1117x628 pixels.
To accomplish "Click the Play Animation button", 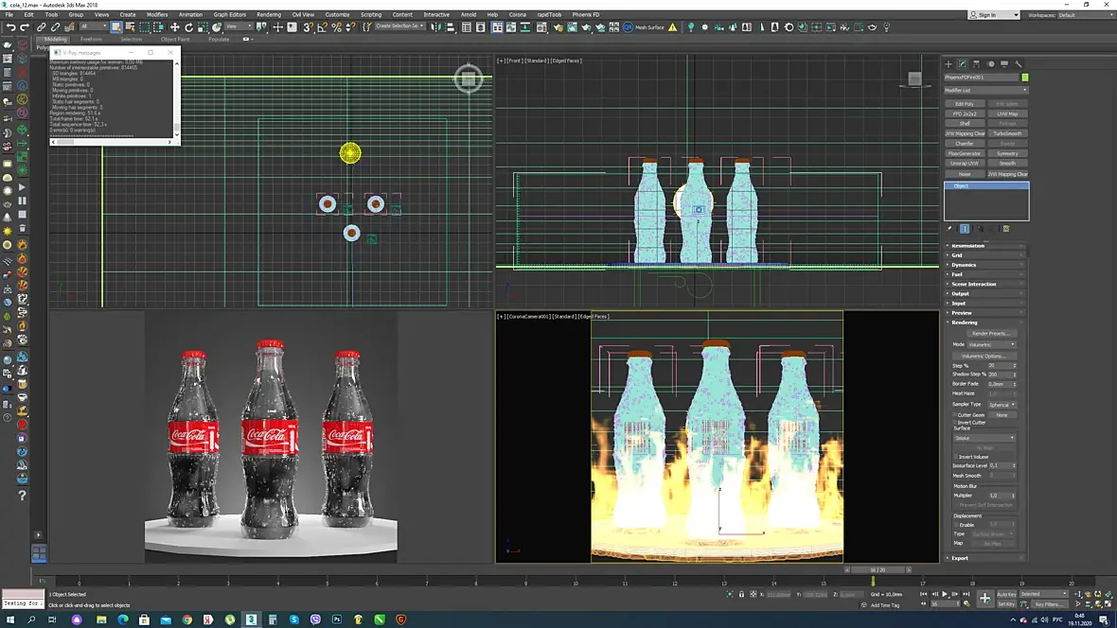I will [944, 594].
